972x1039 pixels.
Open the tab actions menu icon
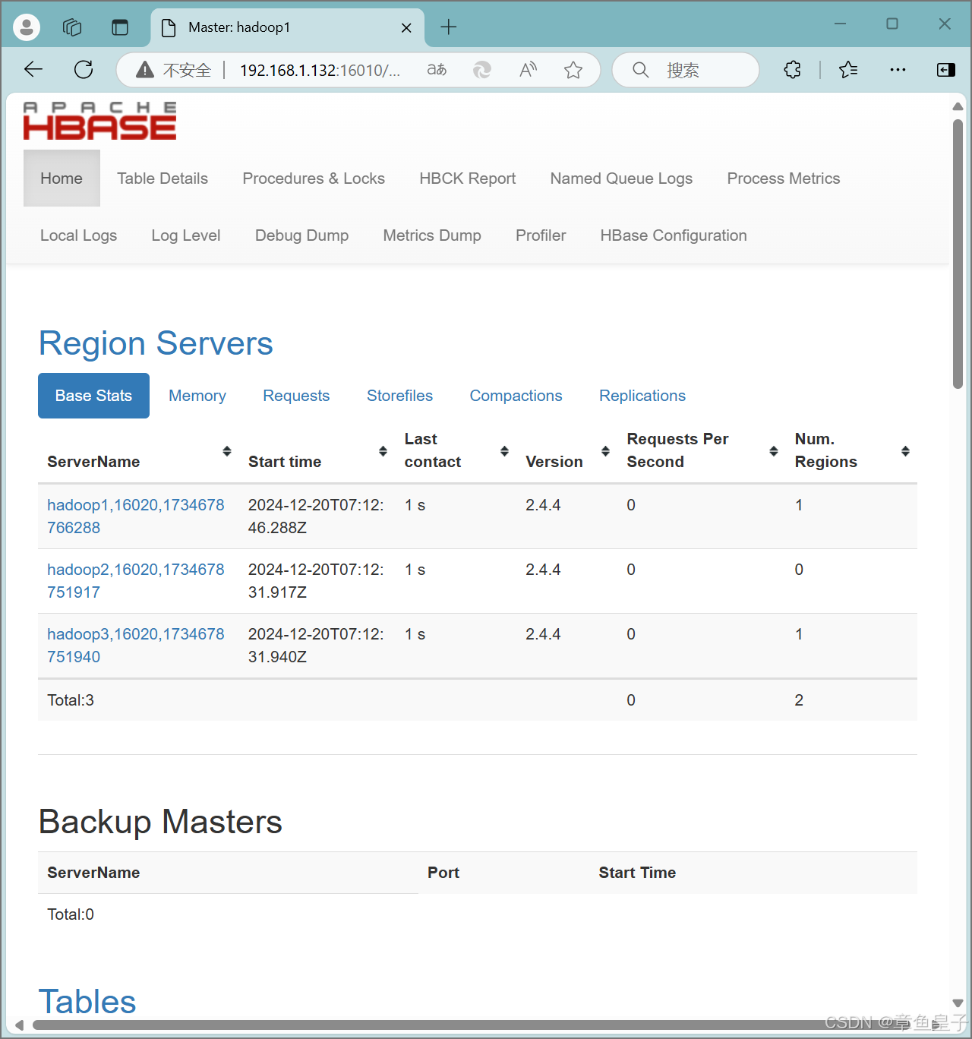[120, 27]
